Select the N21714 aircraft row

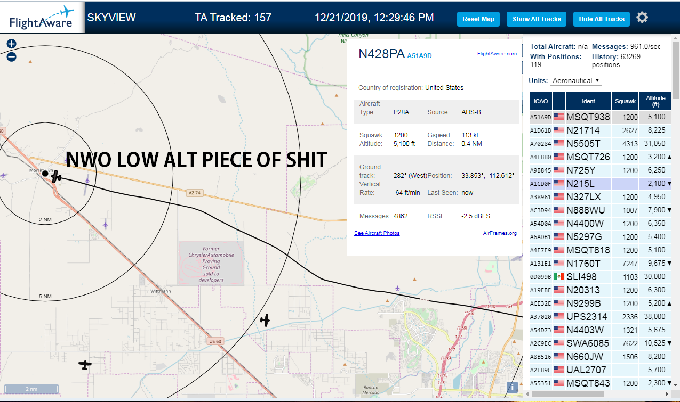pyautogui.click(x=600, y=130)
